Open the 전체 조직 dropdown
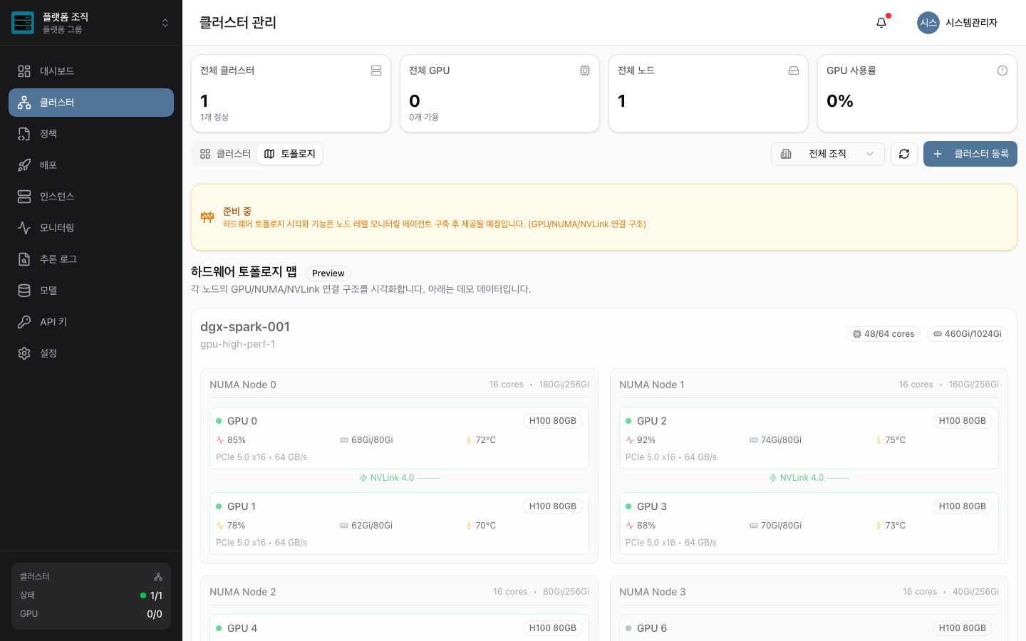 click(828, 154)
